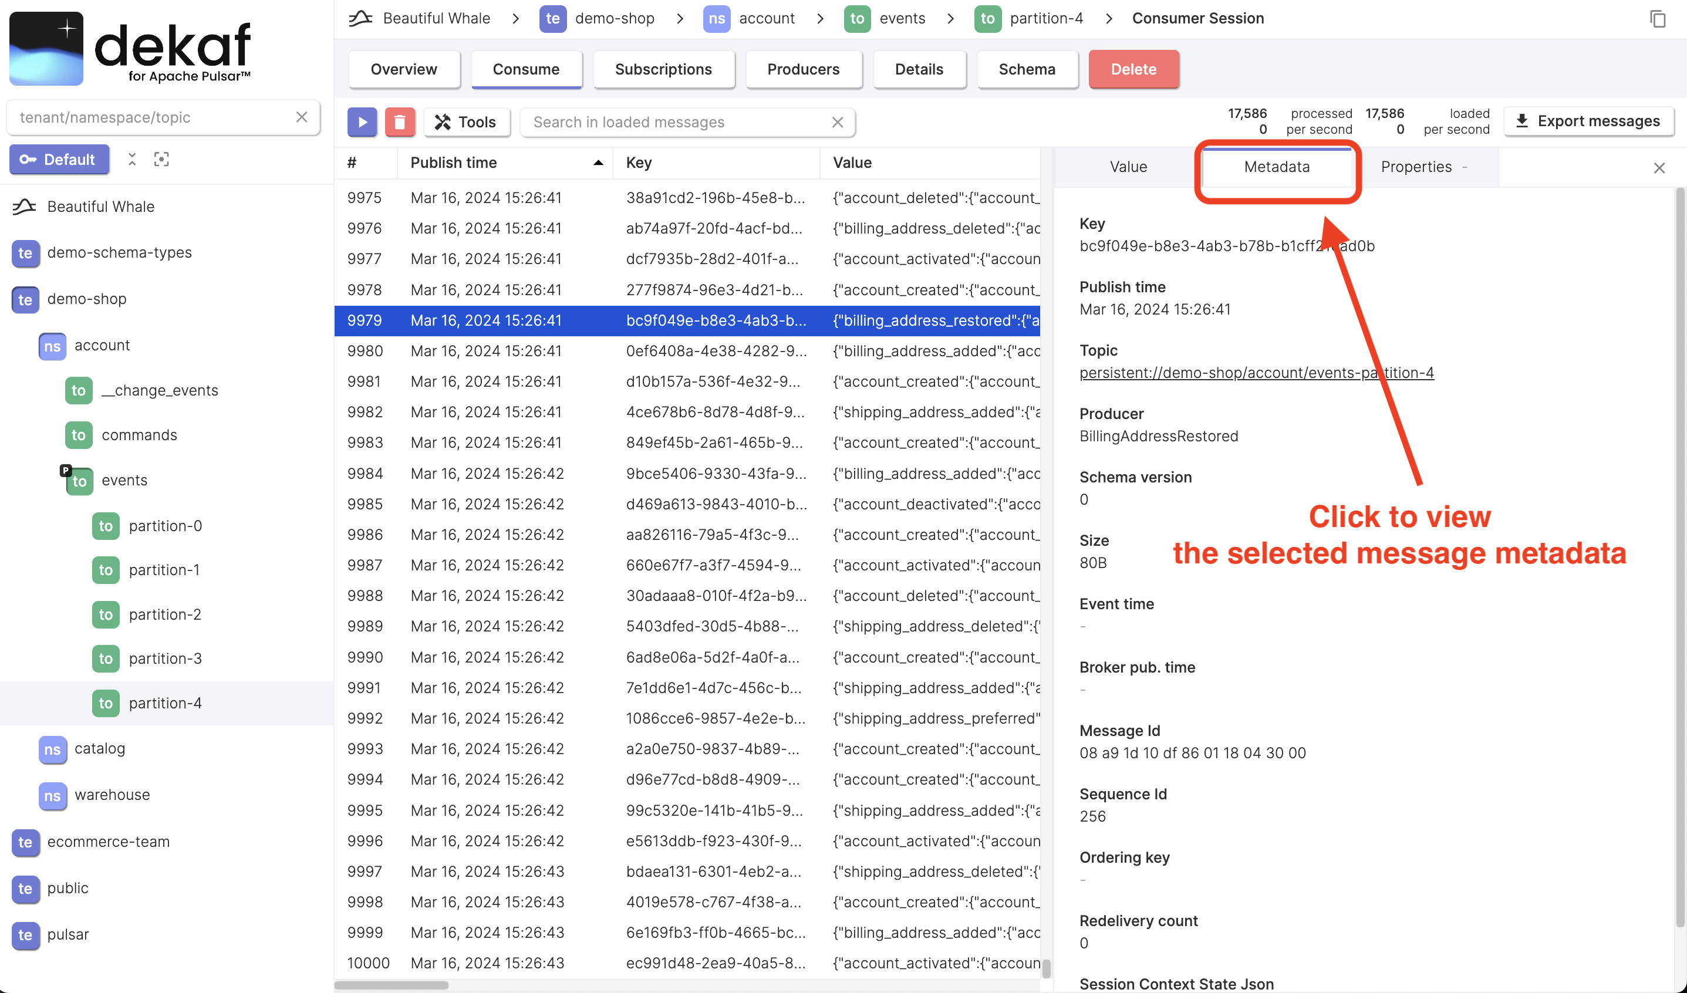The height and width of the screenshot is (993, 1687).
Task: Click the persistent topic link in metadata
Action: click(x=1256, y=372)
